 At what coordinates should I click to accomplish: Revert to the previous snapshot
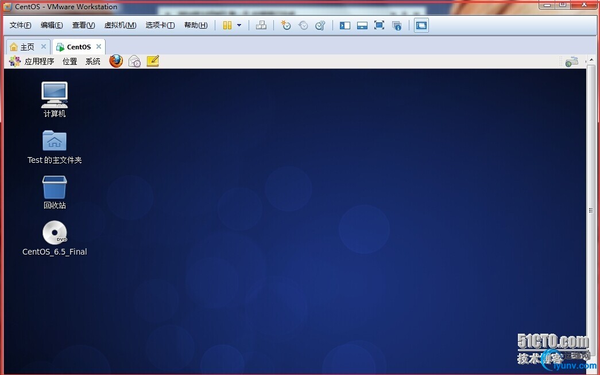pos(303,26)
